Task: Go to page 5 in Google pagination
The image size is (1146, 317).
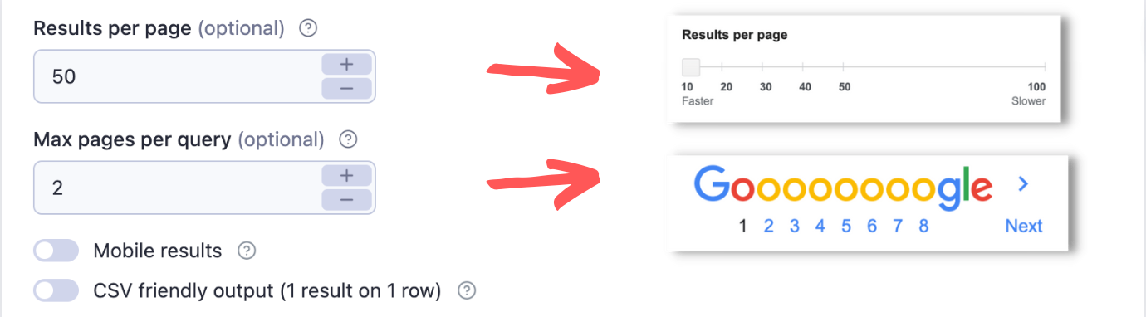Action: click(846, 226)
